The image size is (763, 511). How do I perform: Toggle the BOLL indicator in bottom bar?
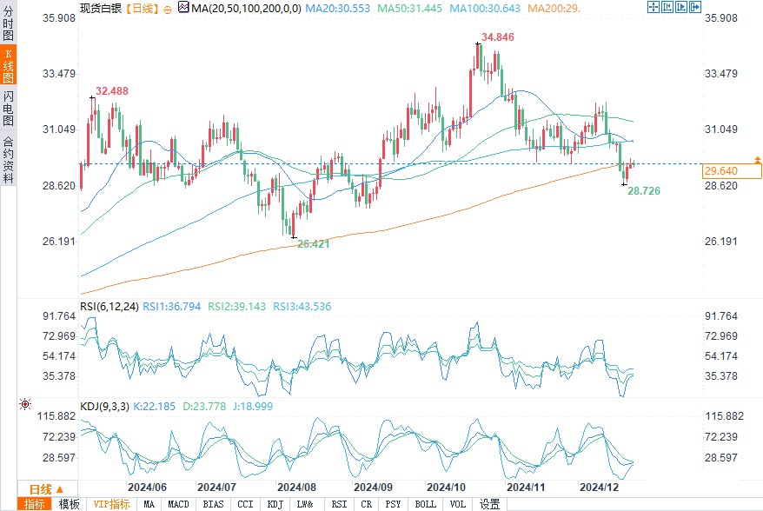click(425, 504)
